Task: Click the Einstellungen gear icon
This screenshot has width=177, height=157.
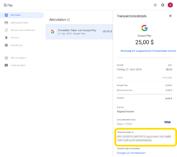Action: pos(6,45)
